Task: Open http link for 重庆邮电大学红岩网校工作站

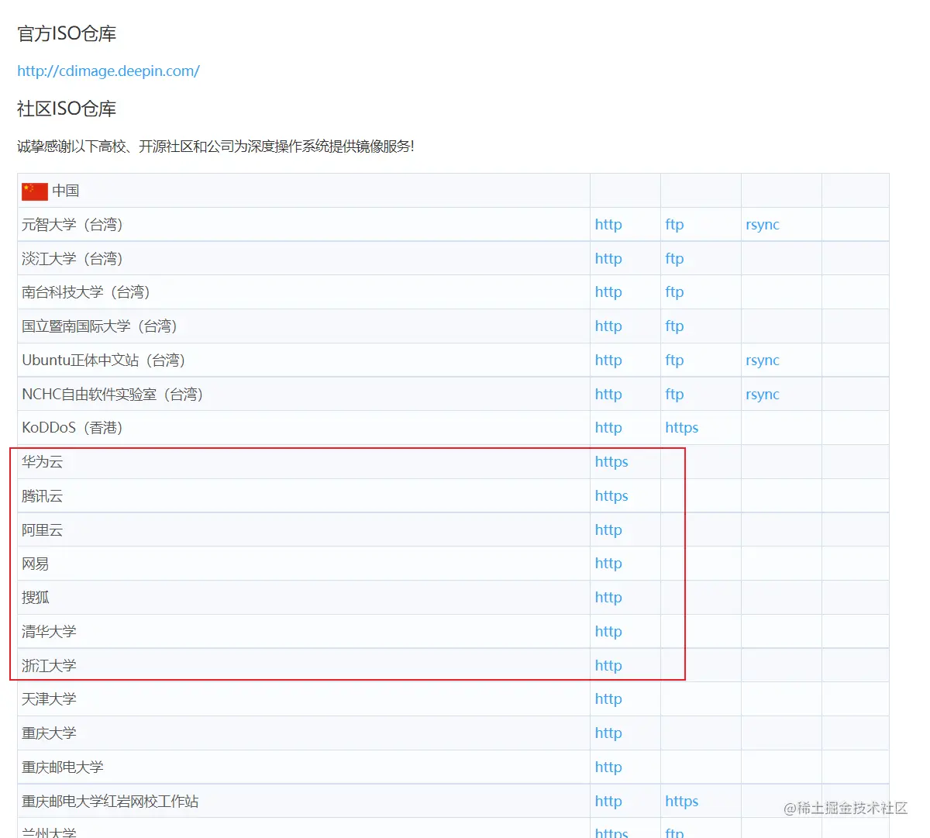Action: point(608,802)
